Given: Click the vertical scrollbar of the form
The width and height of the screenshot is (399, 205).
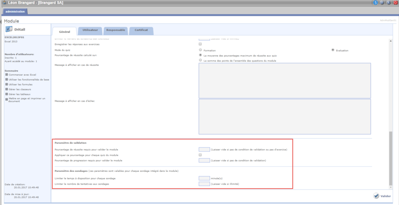Looking at the screenshot, I should click(389, 159).
